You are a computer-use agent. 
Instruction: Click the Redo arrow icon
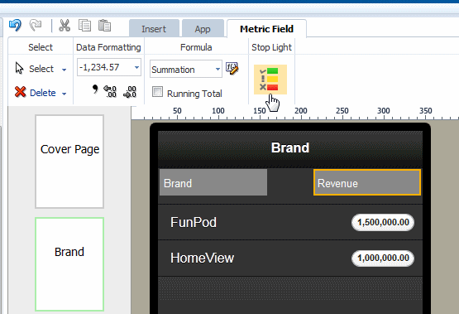[x=36, y=25]
